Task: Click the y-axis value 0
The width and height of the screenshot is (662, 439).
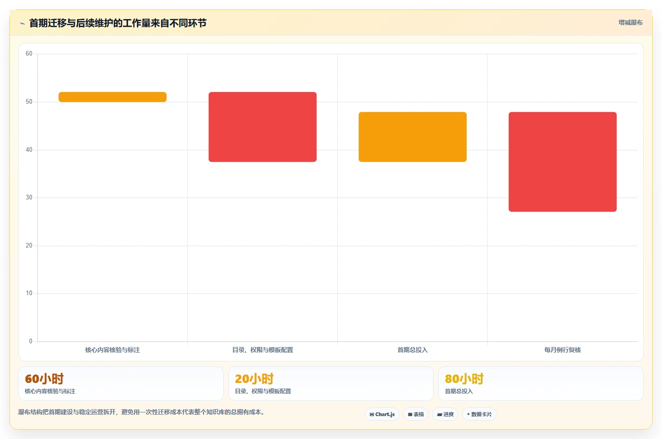Action: click(31, 341)
